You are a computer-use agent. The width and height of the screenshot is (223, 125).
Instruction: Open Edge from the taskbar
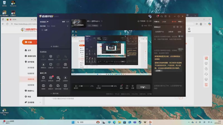click(114, 122)
